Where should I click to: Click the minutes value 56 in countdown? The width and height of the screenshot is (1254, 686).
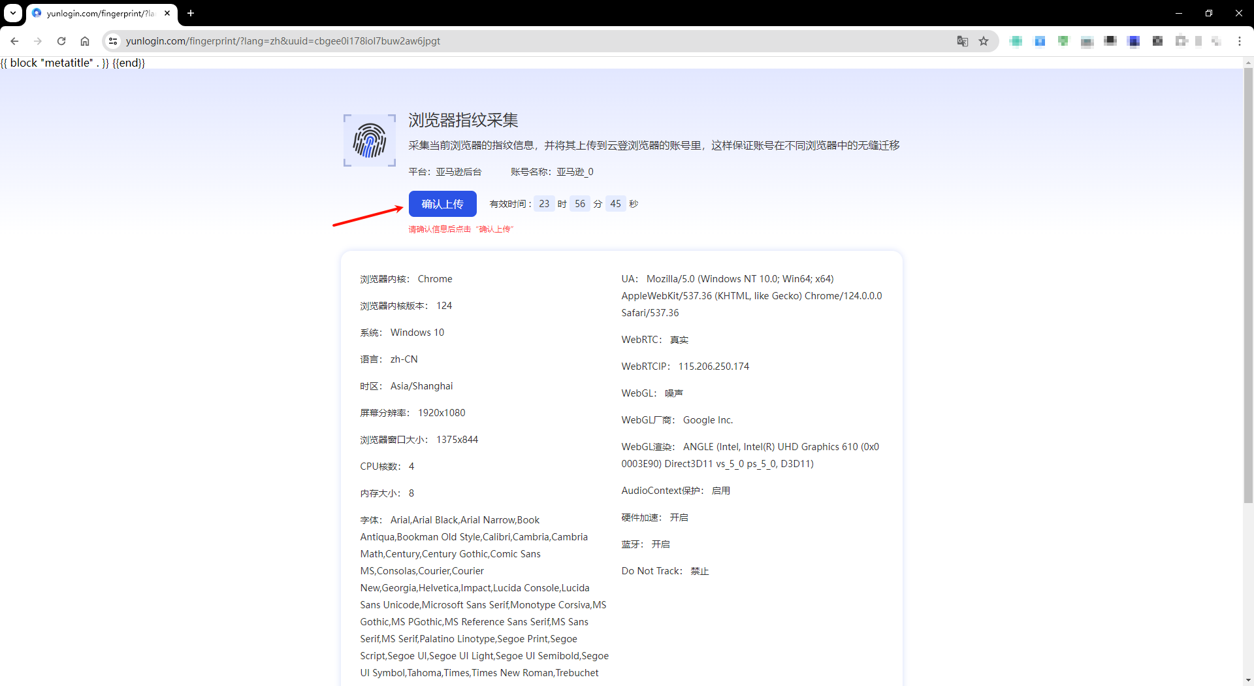click(580, 204)
